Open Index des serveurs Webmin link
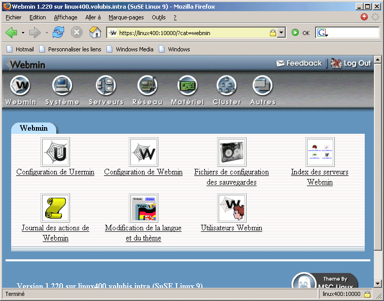This screenshot has height=301, width=384. click(320, 177)
